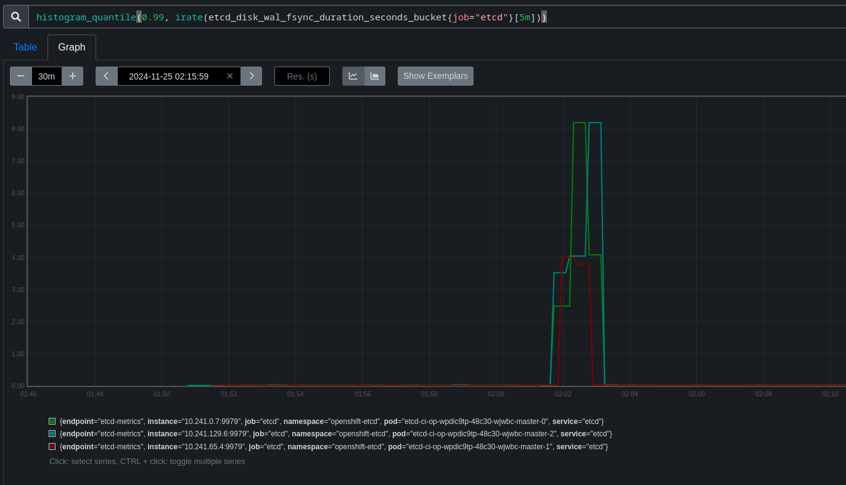Switch to unstacked line chart mode
The image size is (846, 485).
(x=353, y=76)
